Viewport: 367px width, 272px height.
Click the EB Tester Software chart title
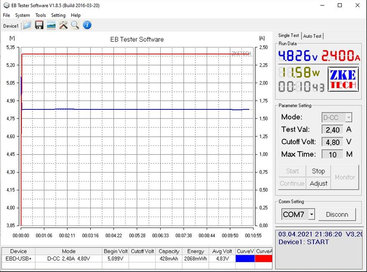(x=137, y=39)
